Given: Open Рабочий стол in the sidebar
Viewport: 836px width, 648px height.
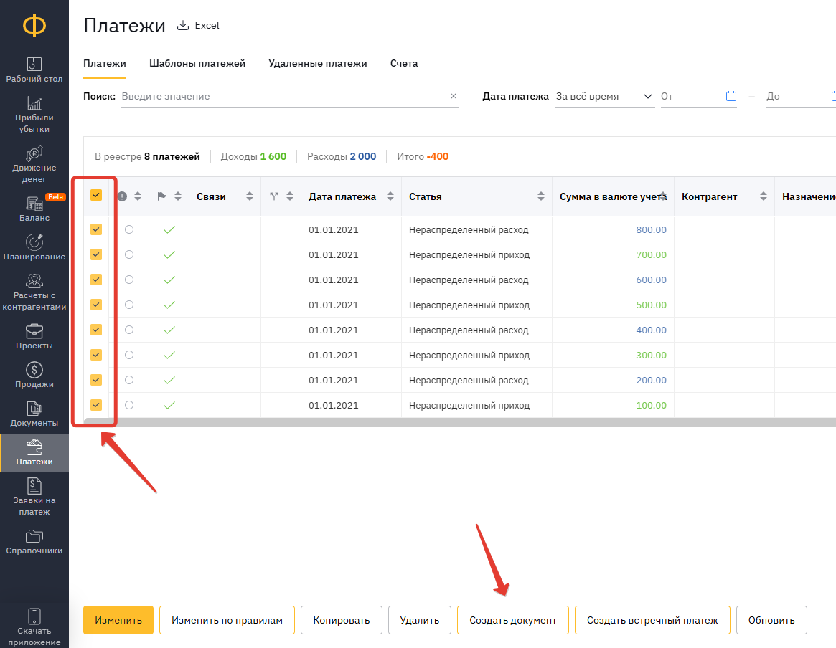Looking at the screenshot, I should click(x=34, y=70).
